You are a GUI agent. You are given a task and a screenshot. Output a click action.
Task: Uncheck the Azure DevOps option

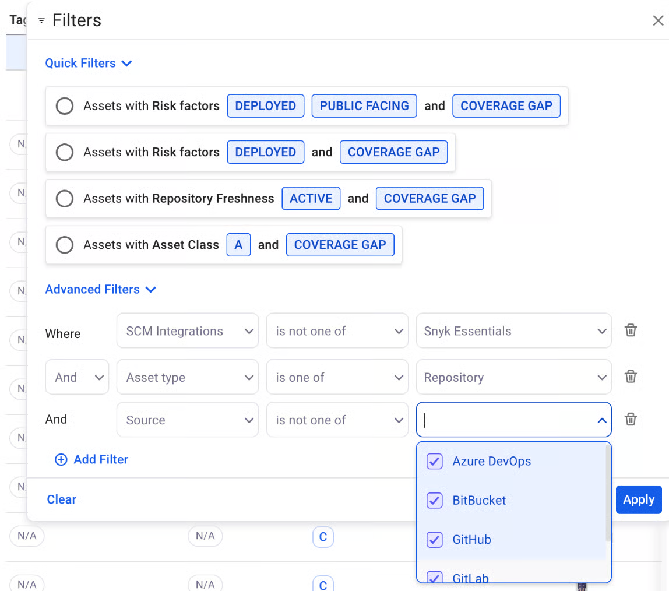coord(435,462)
